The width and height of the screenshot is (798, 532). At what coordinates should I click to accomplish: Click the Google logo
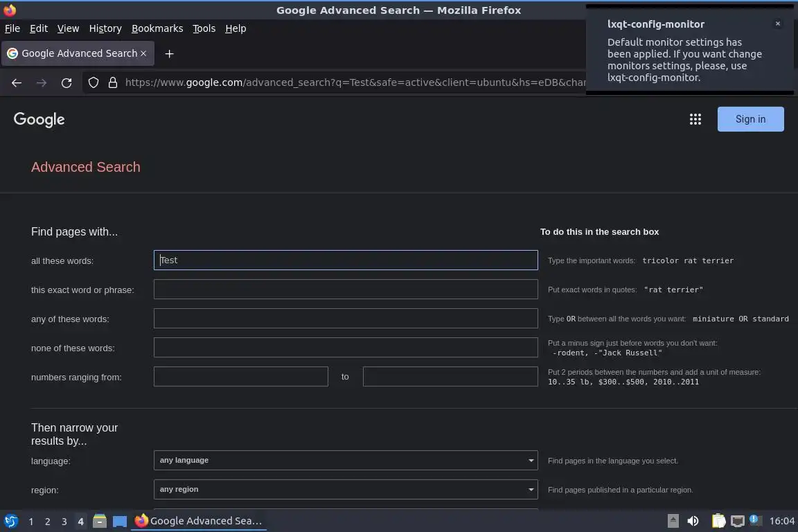pyautogui.click(x=39, y=120)
